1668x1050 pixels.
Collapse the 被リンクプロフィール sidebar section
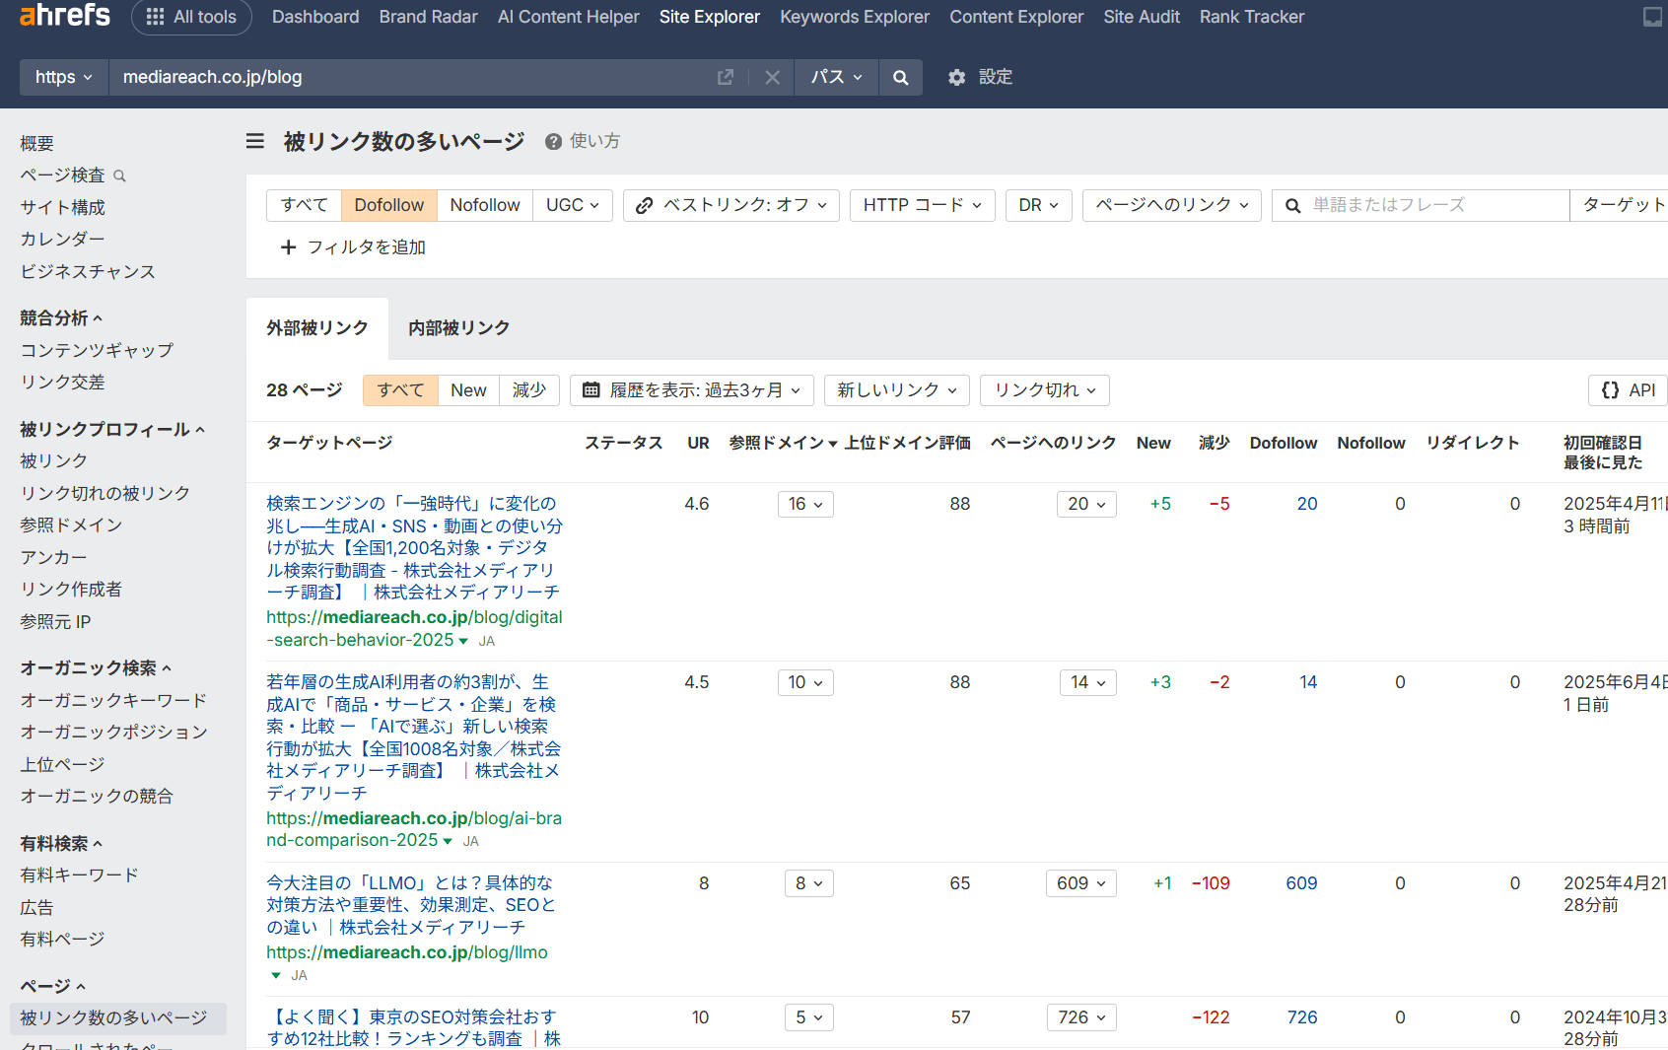[112, 430]
